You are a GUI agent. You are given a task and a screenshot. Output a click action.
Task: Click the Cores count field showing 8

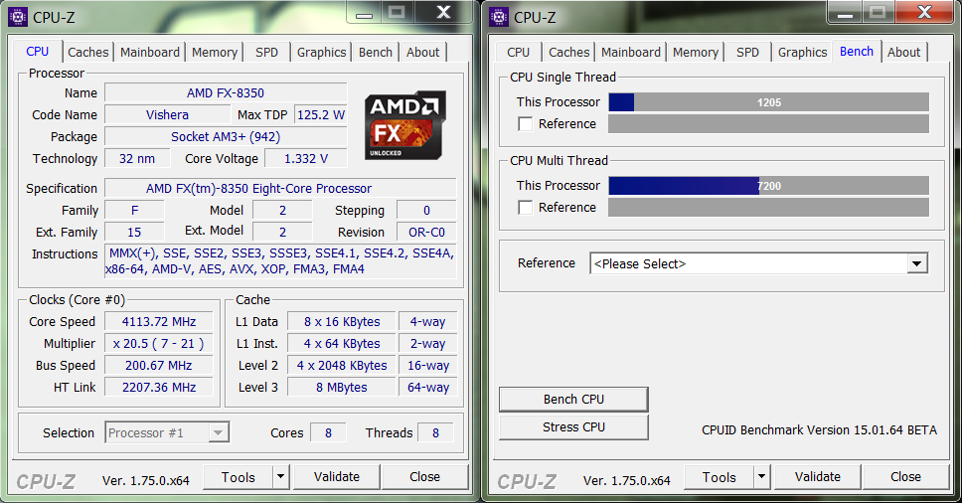[328, 432]
